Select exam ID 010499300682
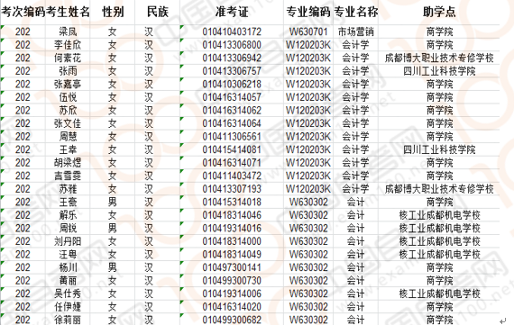The width and height of the screenshot is (514, 325). tap(232, 320)
